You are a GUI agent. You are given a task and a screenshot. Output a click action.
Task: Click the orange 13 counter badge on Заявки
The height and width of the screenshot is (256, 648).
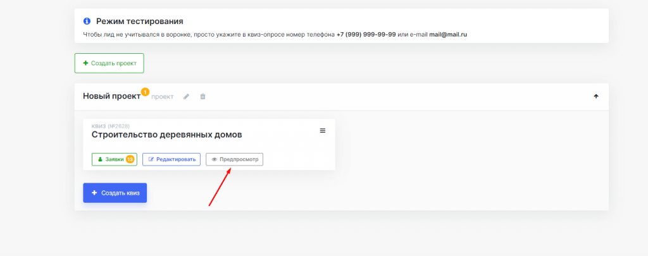[x=130, y=159]
